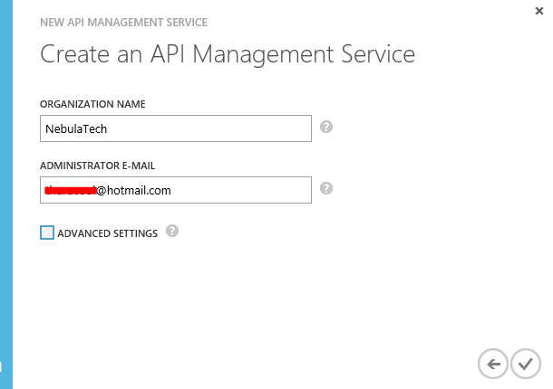Image resolution: width=553 pixels, height=389 pixels.
Task: Click the help icon beside Organization Name
Action: coord(327,128)
